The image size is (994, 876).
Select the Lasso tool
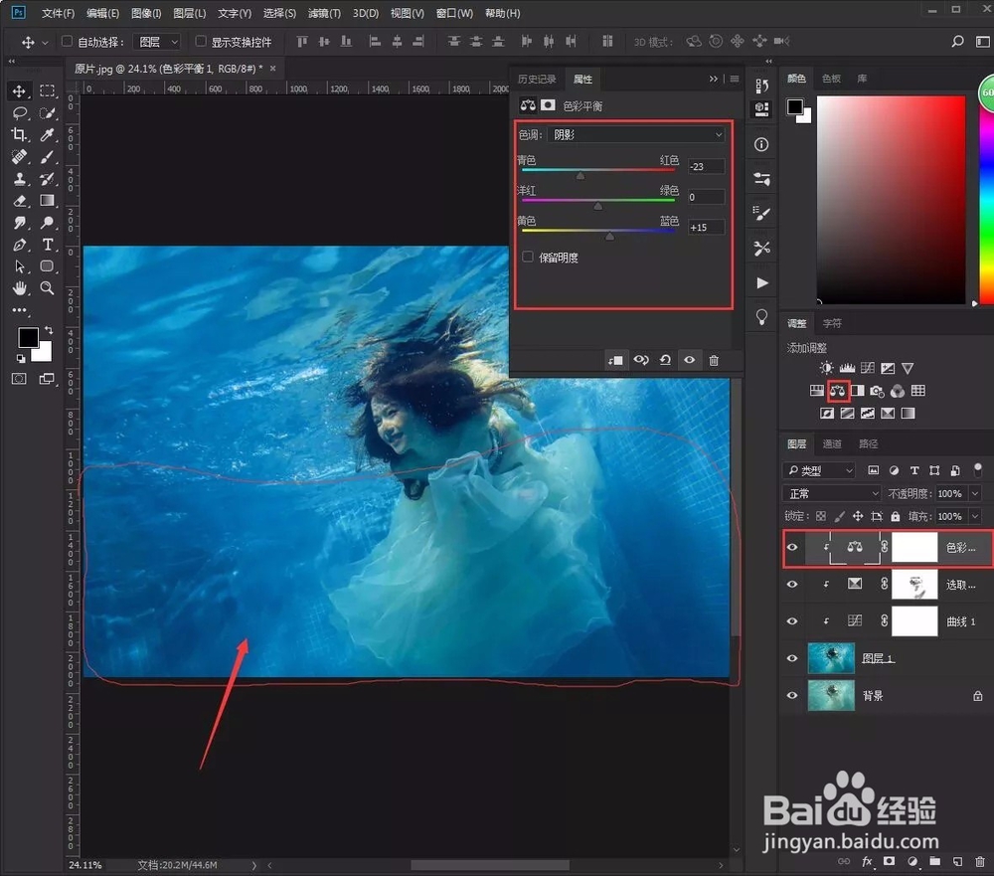(x=19, y=113)
